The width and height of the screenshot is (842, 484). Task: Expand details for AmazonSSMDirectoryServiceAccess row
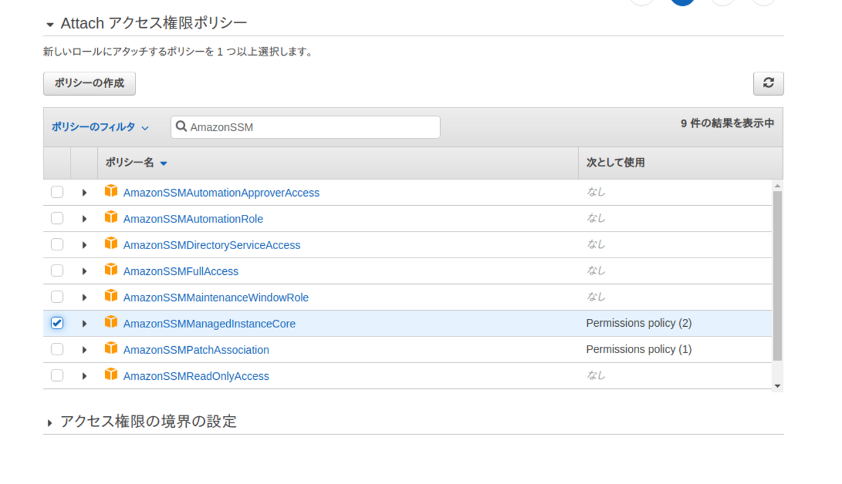84,245
